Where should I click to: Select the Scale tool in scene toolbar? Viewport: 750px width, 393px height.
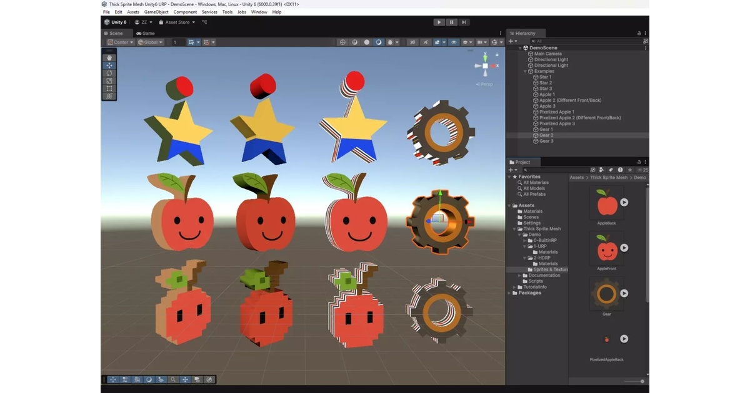(x=109, y=80)
